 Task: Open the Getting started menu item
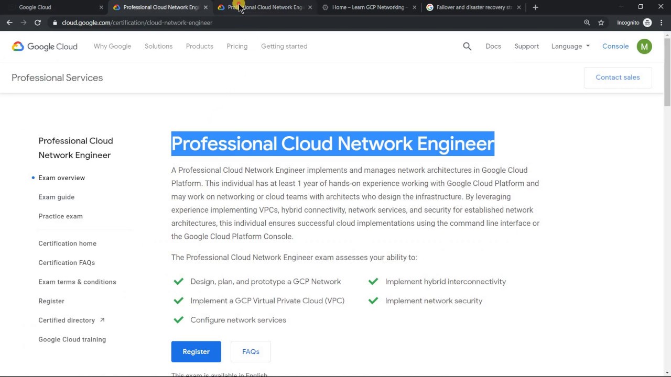pos(284,46)
